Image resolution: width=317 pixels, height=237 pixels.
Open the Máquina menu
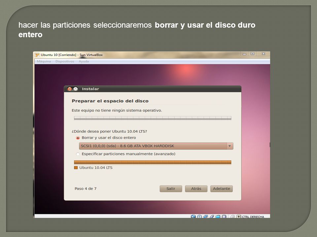[44, 61]
